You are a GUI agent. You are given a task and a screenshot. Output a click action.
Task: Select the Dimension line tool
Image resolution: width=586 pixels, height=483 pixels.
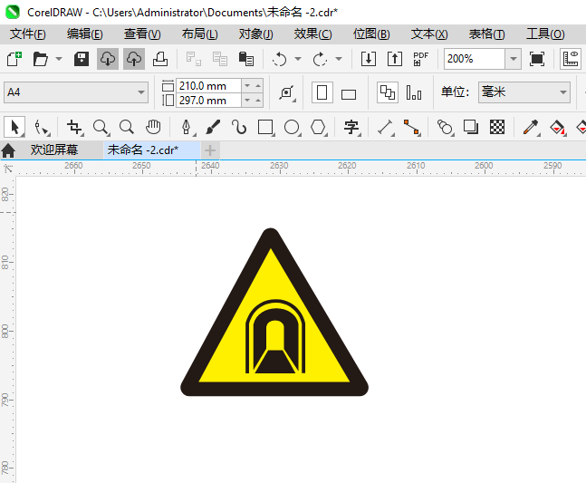tap(385, 127)
